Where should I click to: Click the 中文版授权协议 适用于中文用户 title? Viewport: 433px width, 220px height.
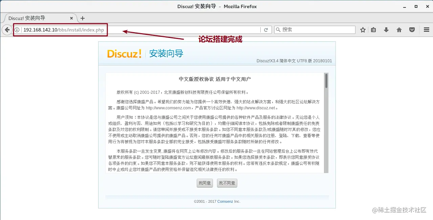click(215, 79)
